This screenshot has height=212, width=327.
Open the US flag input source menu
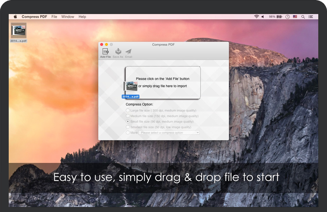(295, 17)
